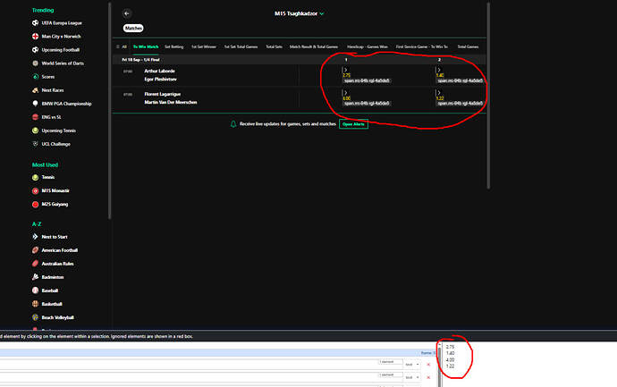Open 1st Set Total Games tab
The width and height of the screenshot is (617, 387).
click(241, 46)
